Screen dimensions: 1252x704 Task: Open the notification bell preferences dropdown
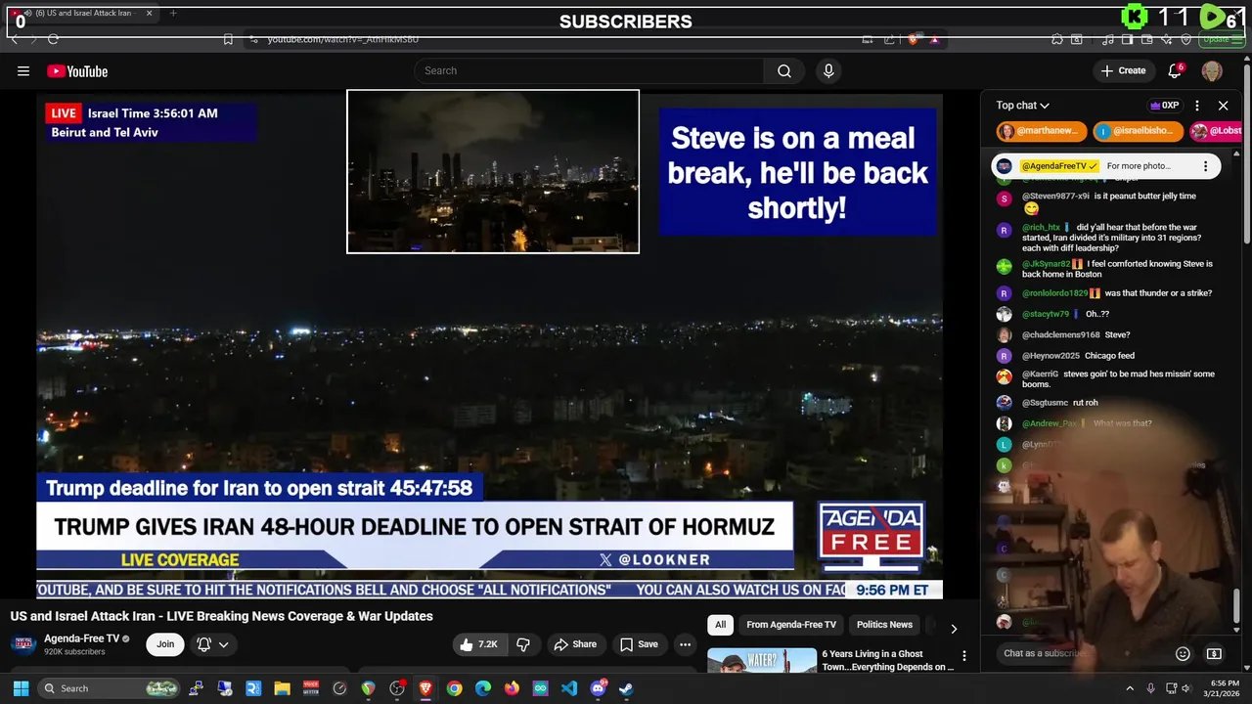click(213, 644)
